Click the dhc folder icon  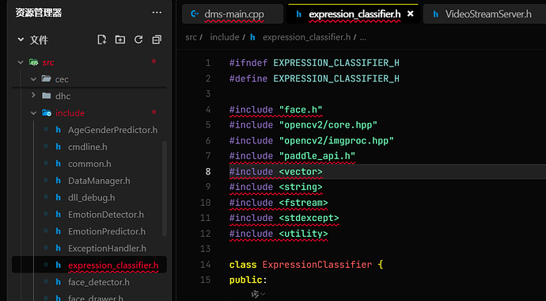click(x=47, y=96)
